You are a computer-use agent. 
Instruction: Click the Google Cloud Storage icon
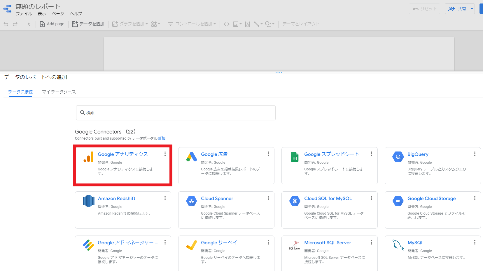tap(398, 201)
